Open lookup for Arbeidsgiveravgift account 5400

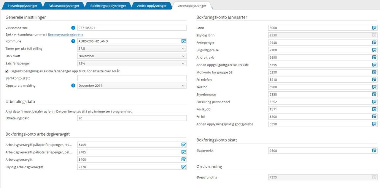coord(184,159)
